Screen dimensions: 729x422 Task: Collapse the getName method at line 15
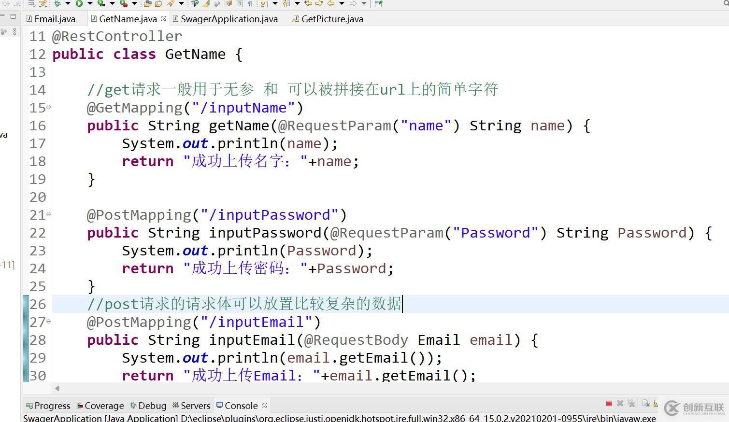tap(48, 107)
